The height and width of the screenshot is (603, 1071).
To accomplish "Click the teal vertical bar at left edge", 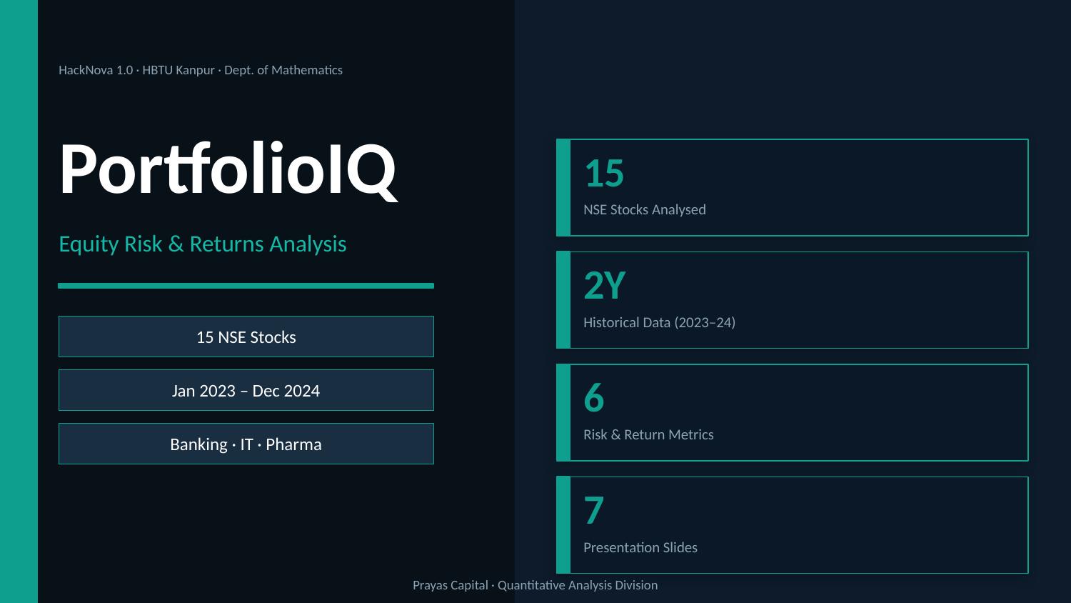I will (19, 301).
